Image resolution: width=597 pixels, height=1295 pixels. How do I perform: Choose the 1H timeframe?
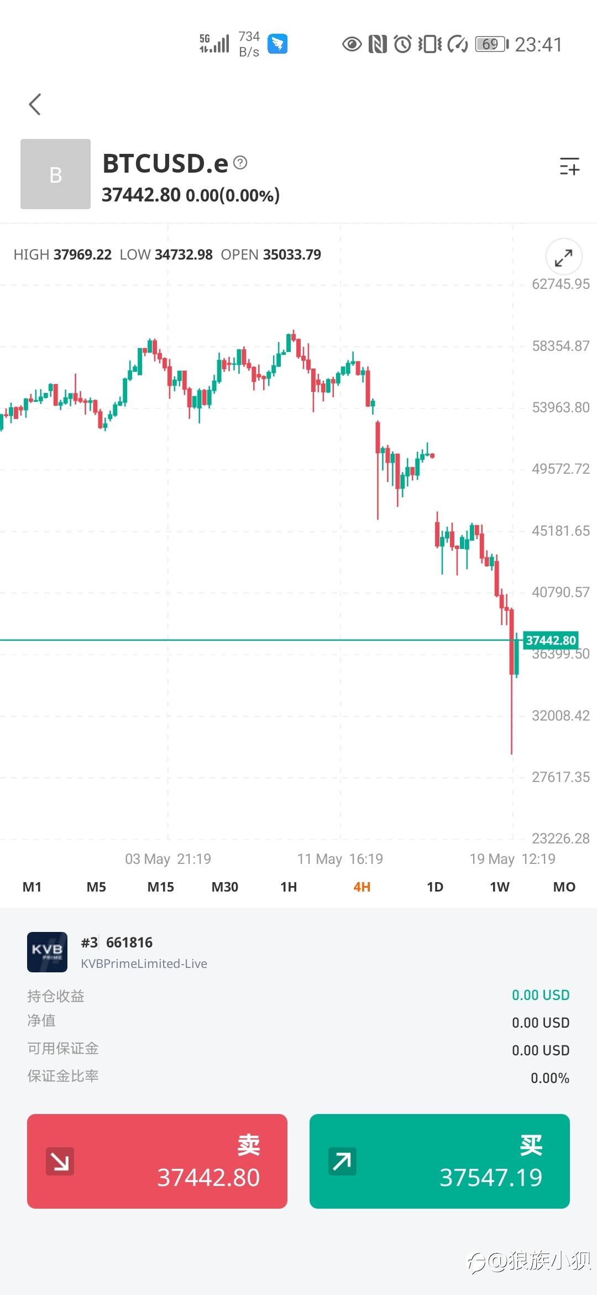tap(289, 887)
